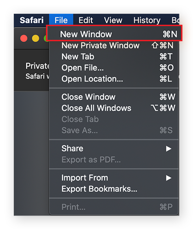Open the Edit menu
This screenshot has height=229, width=193.
(85, 20)
